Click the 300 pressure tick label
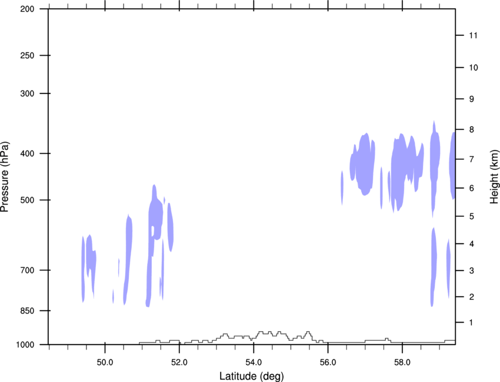 click(27, 93)
